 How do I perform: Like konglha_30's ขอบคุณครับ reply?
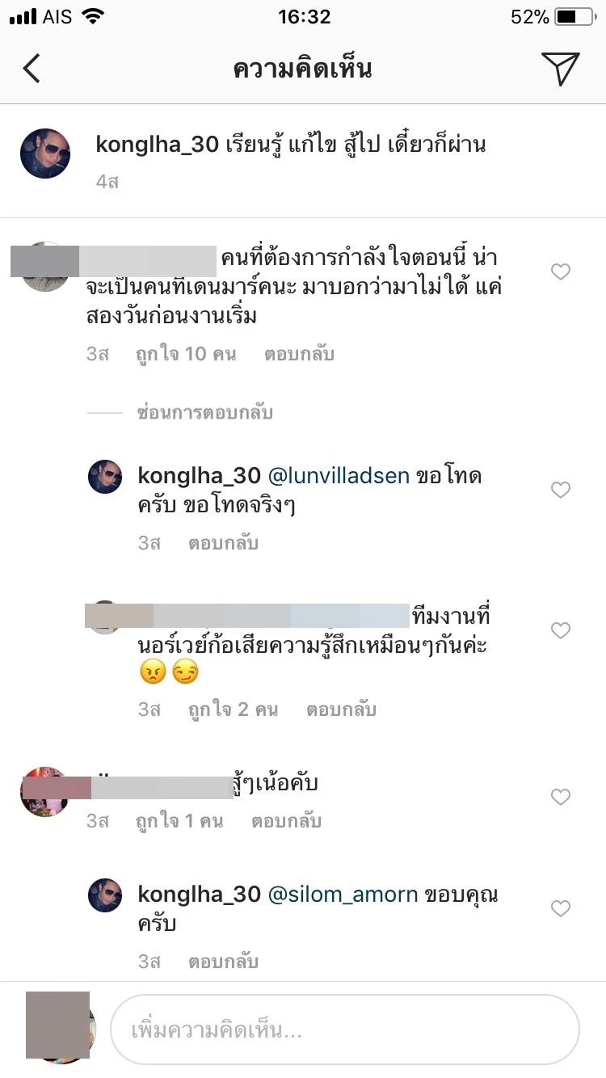pos(561,909)
